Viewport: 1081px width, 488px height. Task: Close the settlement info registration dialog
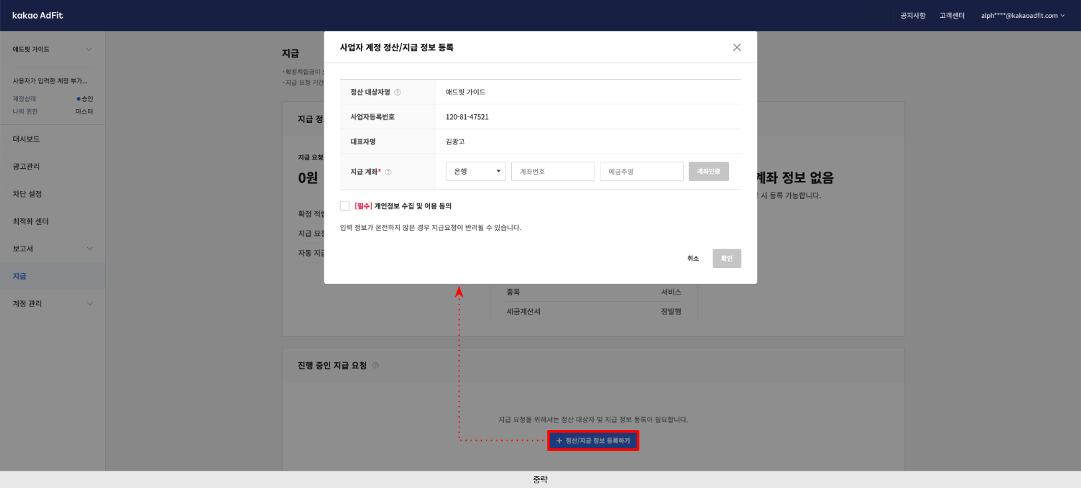(736, 47)
